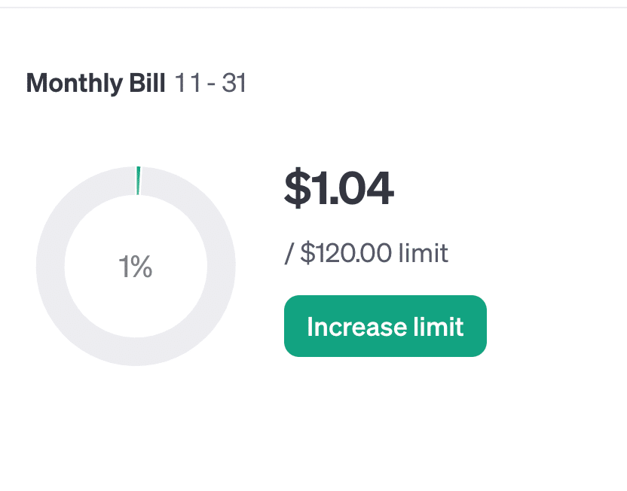Click the word "Increase" on the green button
Image resolution: width=627 pixels, height=491 pixels.
click(x=357, y=327)
